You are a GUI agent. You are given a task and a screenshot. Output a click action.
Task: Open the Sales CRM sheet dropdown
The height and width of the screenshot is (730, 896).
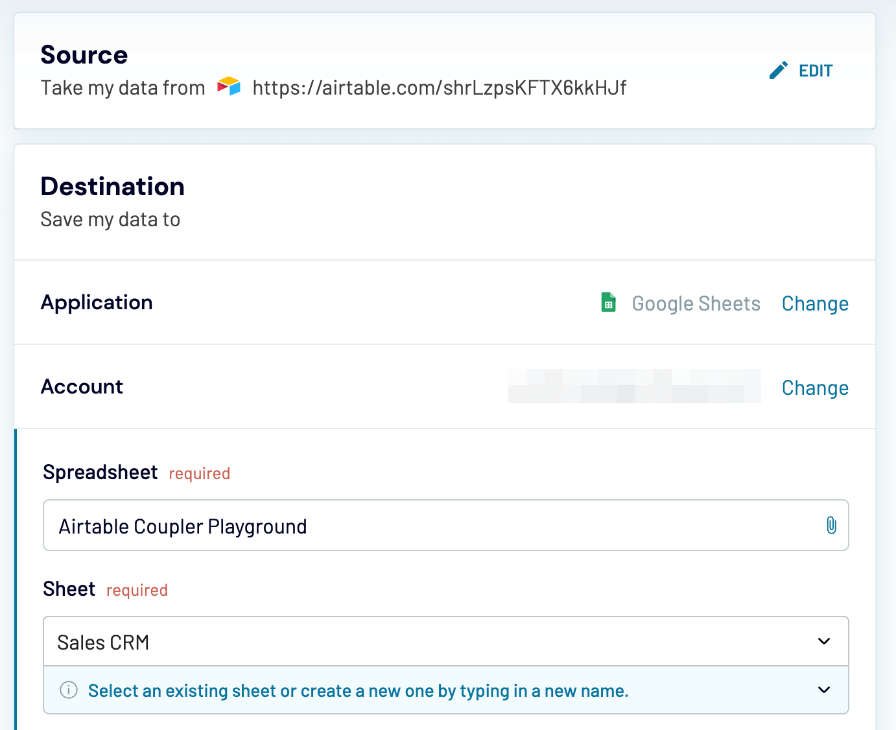click(446, 641)
